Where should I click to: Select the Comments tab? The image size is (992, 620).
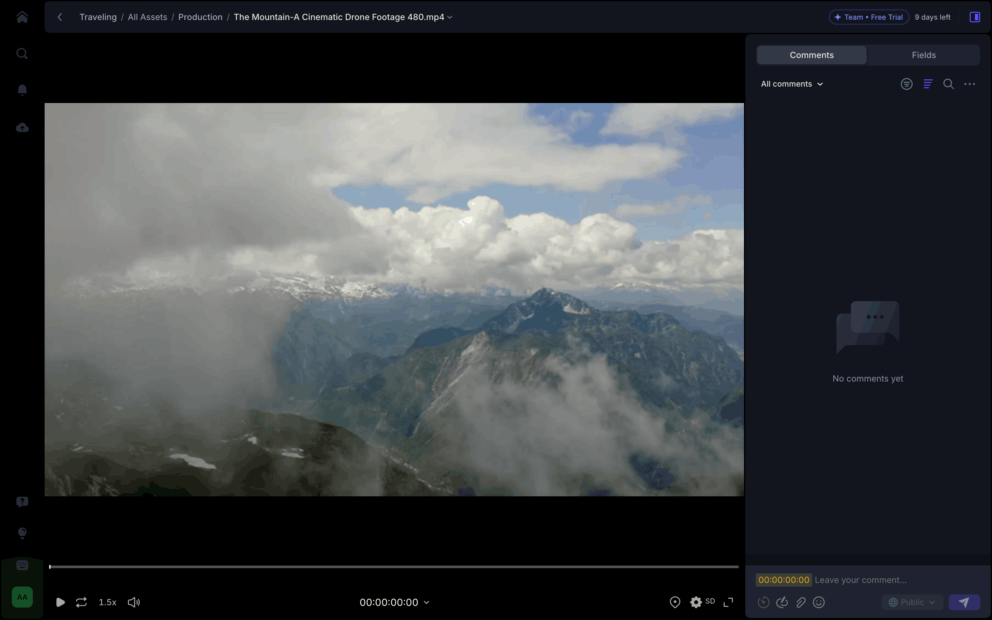811,55
